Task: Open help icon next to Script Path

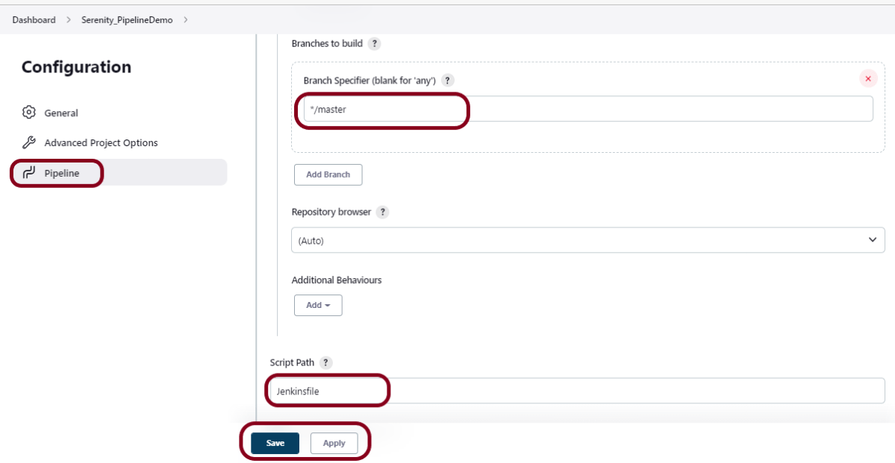Action: click(326, 363)
